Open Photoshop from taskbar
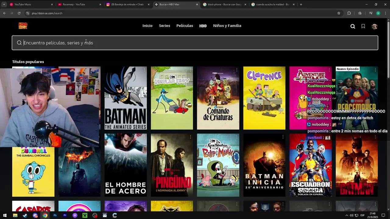The width and height of the screenshot is (390, 219). 55,215
